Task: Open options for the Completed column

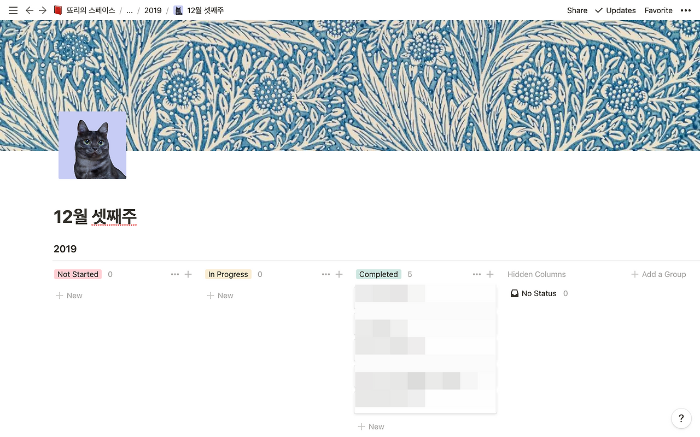Action: point(477,274)
